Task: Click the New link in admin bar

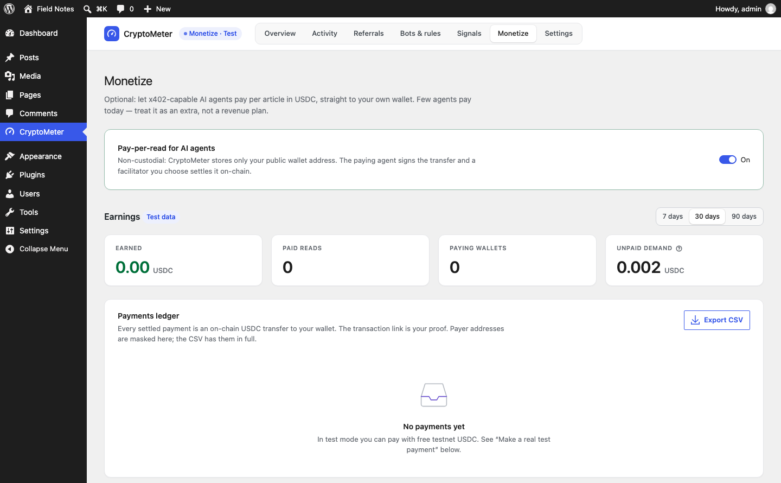Action: tap(163, 9)
